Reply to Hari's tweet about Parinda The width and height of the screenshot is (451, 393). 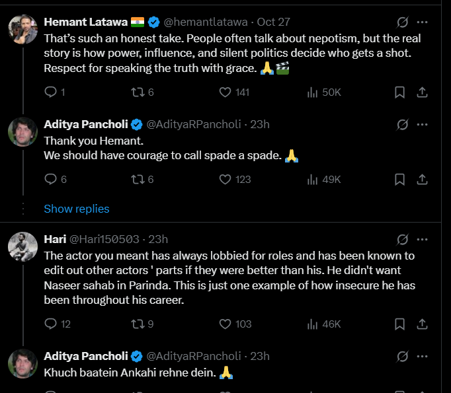tap(51, 324)
